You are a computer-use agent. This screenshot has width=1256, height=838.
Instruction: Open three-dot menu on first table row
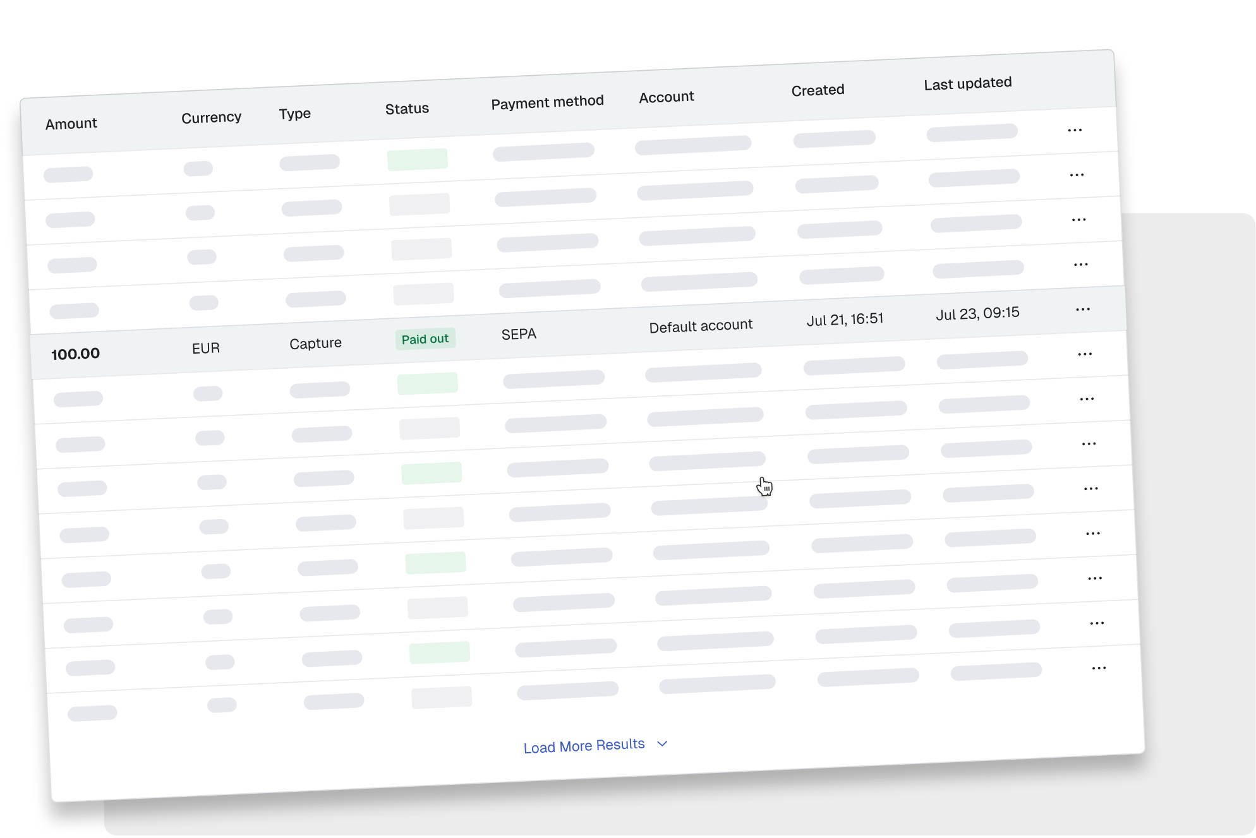pyautogui.click(x=1075, y=130)
